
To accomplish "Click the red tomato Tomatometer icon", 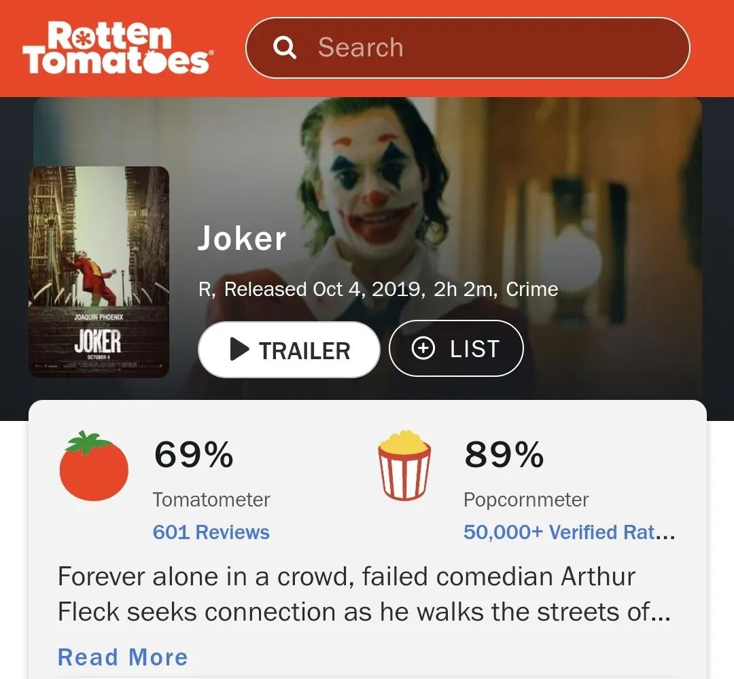I will coord(94,466).
